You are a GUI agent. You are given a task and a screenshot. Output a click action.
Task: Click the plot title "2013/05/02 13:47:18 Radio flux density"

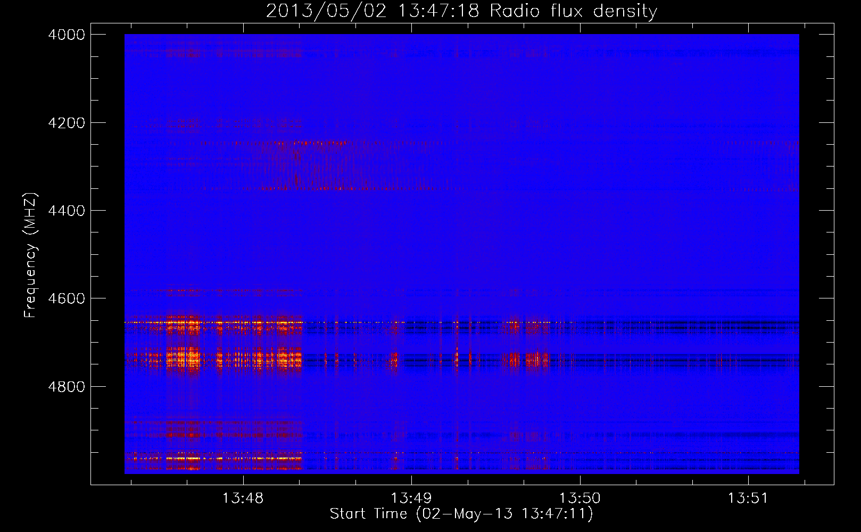point(461,11)
